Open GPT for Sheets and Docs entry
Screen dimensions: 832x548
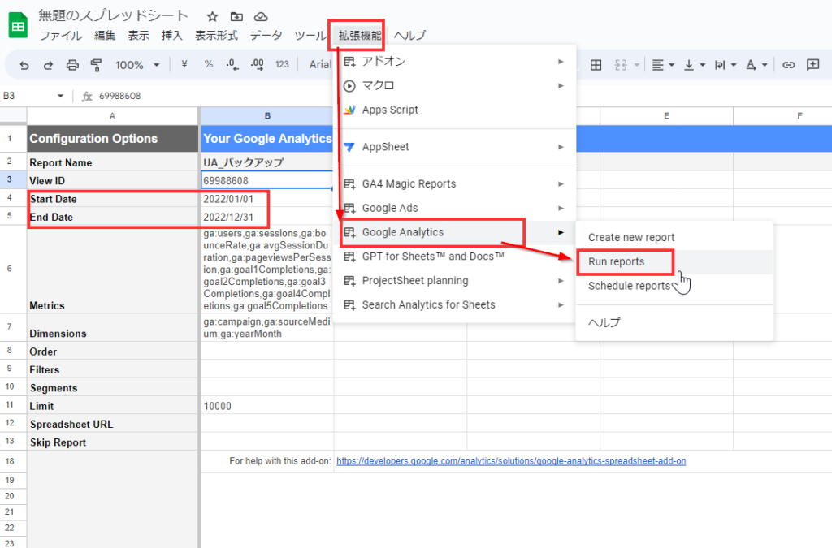coord(454,257)
